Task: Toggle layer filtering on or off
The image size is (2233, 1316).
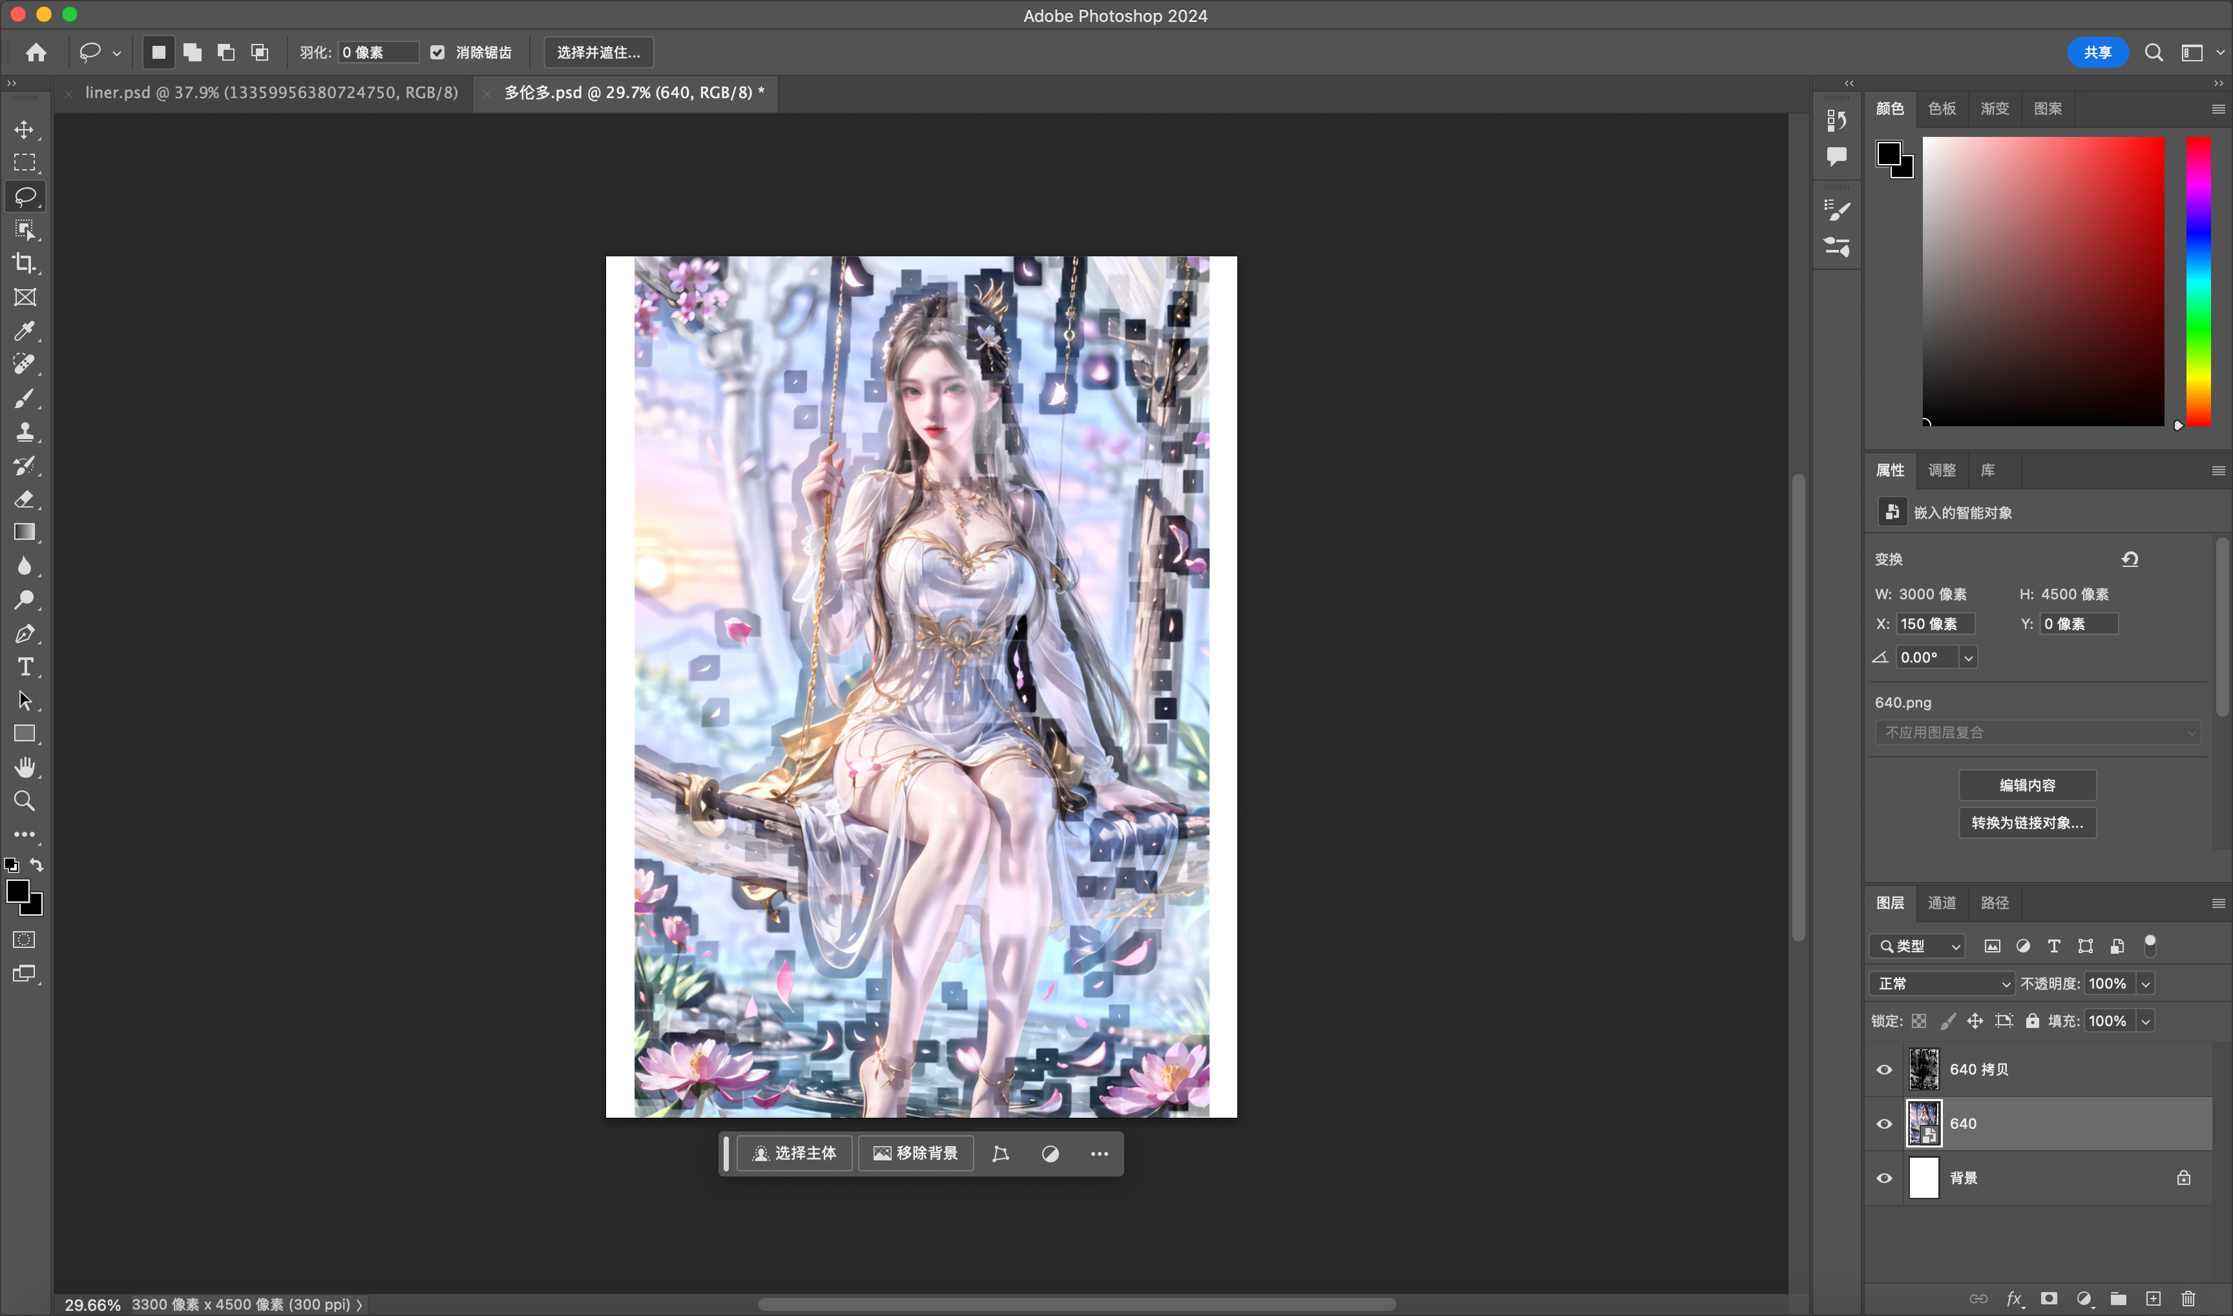Action: (2150, 945)
